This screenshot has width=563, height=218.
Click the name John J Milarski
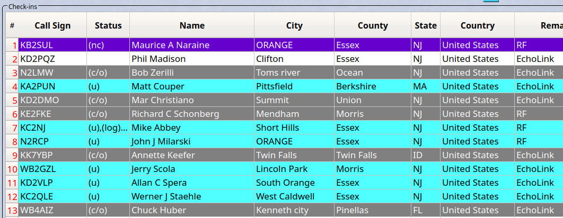tap(192, 141)
